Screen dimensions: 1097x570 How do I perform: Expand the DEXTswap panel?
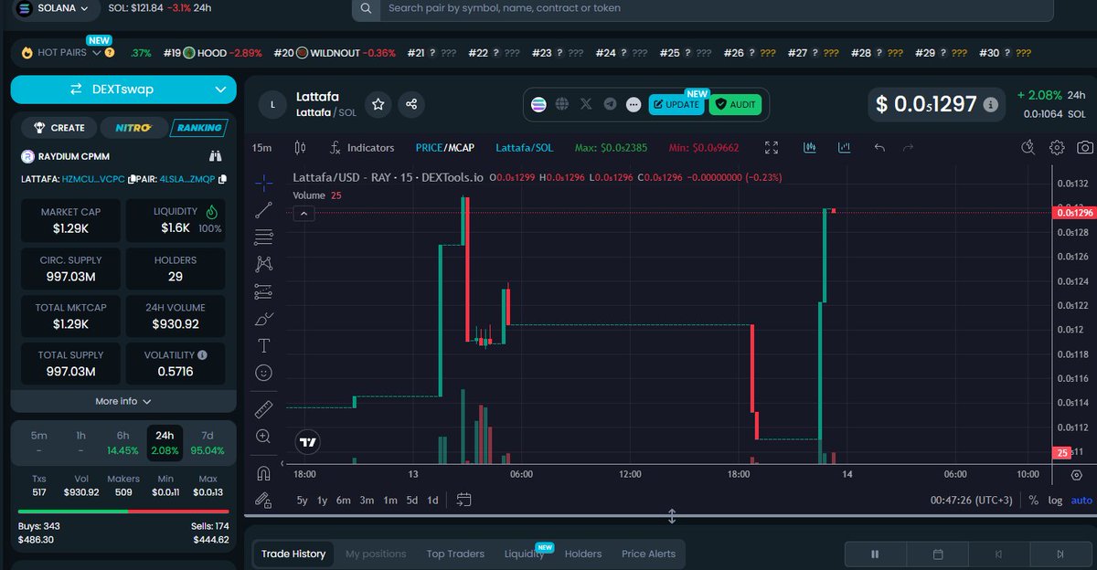pos(123,90)
